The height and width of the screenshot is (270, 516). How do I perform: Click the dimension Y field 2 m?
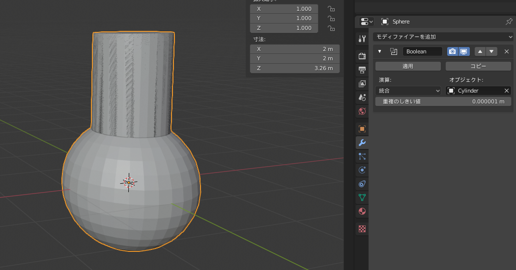(295, 58)
